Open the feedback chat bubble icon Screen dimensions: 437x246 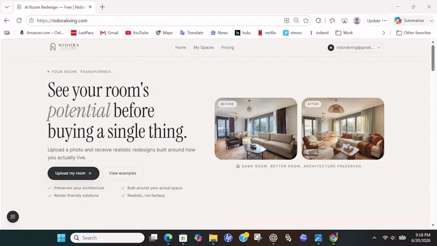click(x=13, y=217)
